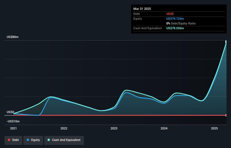Image resolution: width=231 pixels, height=148 pixels.
Task: Select the 2023 x-axis label
Action: [x=114, y=128]
